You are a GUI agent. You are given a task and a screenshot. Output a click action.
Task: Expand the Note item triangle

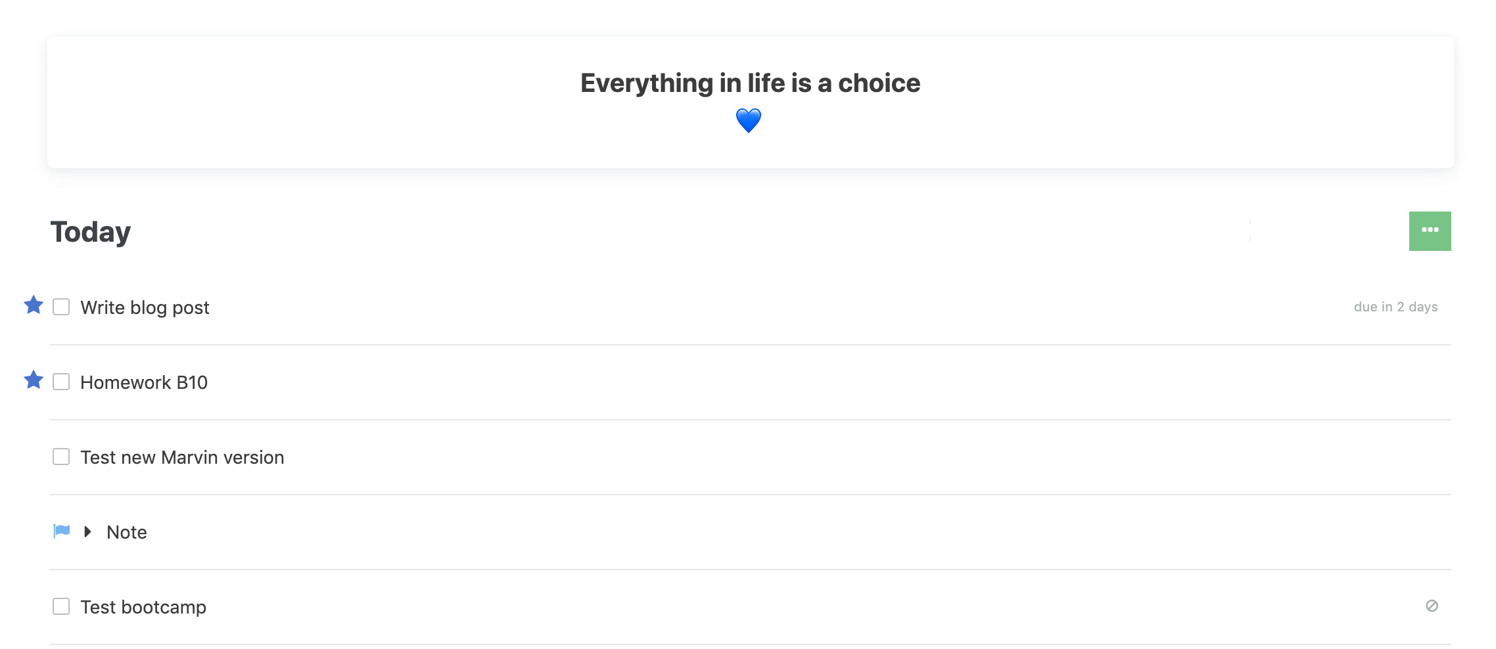click(87, 531)
